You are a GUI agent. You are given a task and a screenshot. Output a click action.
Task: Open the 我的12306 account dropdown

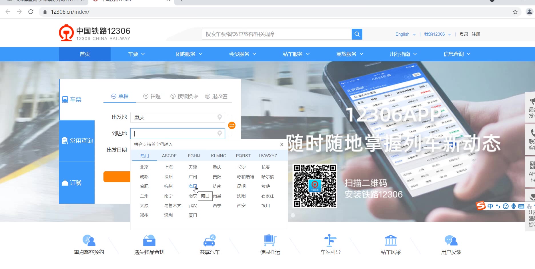tap(438, 34)
